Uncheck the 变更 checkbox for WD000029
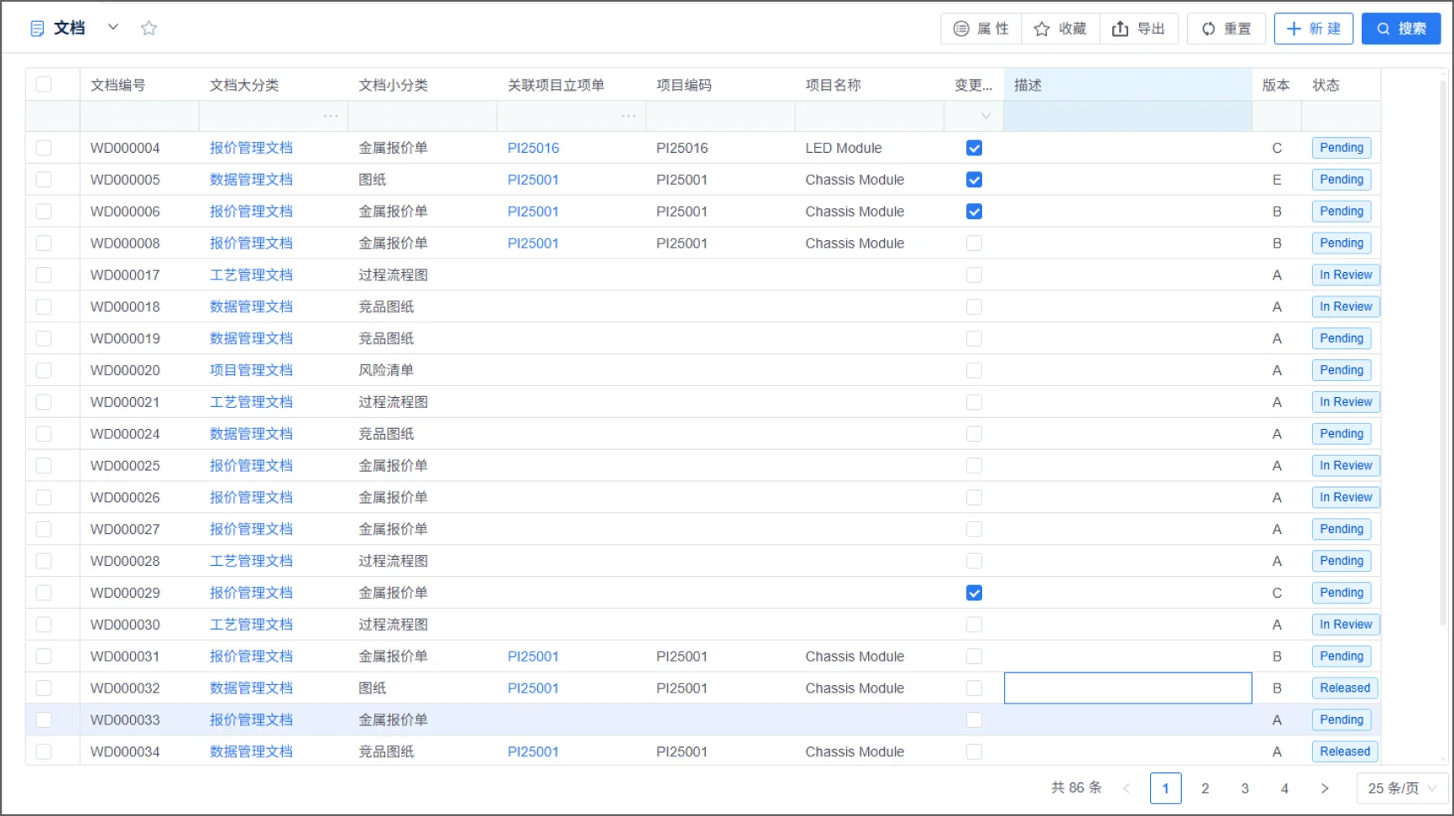Image resolution: width=1454 pixels, height=816 pixels. pos(974,593)
